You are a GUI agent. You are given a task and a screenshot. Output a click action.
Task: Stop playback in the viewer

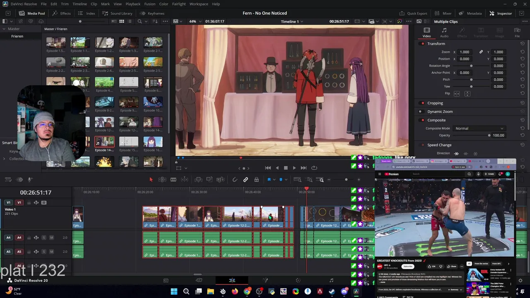point(285,168)
